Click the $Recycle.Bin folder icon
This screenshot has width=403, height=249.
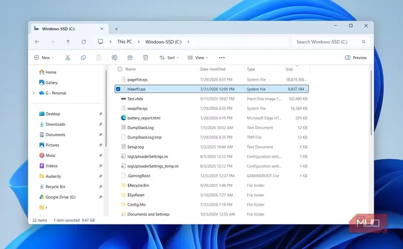coord(124,185)
